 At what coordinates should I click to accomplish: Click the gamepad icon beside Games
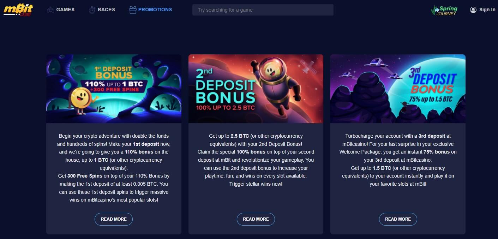tap(50, 10)
